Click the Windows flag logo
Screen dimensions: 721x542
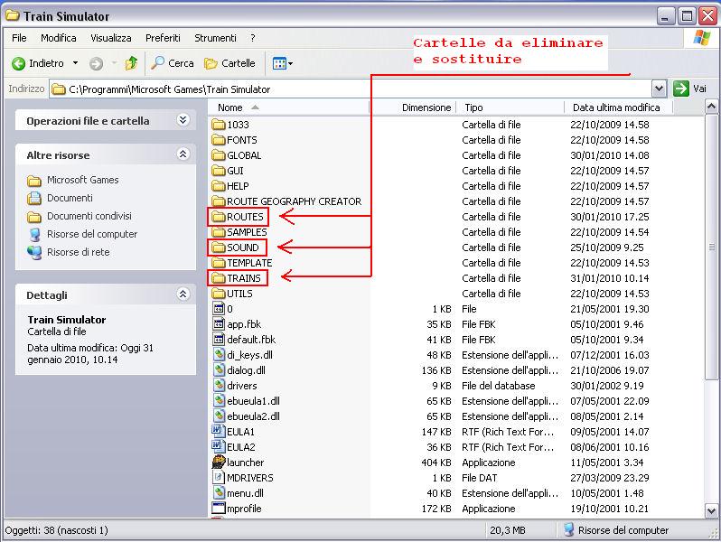point(702,38)
